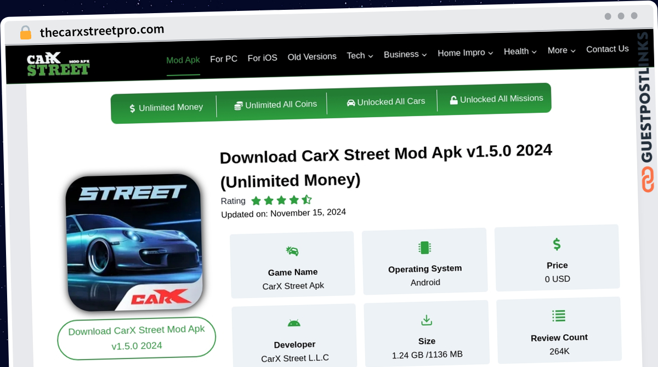Click the Android robot icon above Developer

click(x=294, y=323)
